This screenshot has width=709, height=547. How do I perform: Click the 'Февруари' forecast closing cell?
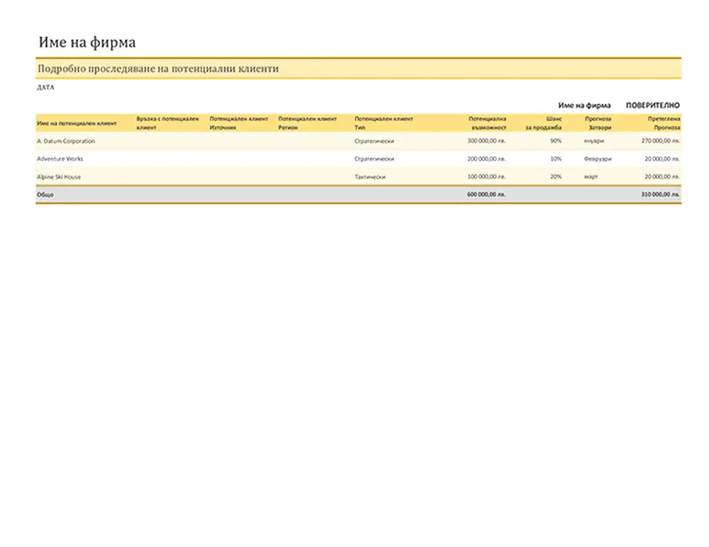(x=598, y=159)
